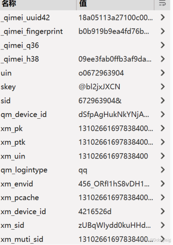Toggle the wrap-lines icon in header

tap(162, 3)
